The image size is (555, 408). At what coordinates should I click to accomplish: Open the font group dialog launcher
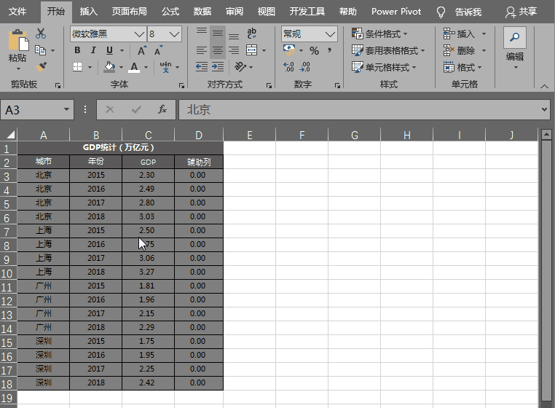pyautogui.click(x=181, y=85)
